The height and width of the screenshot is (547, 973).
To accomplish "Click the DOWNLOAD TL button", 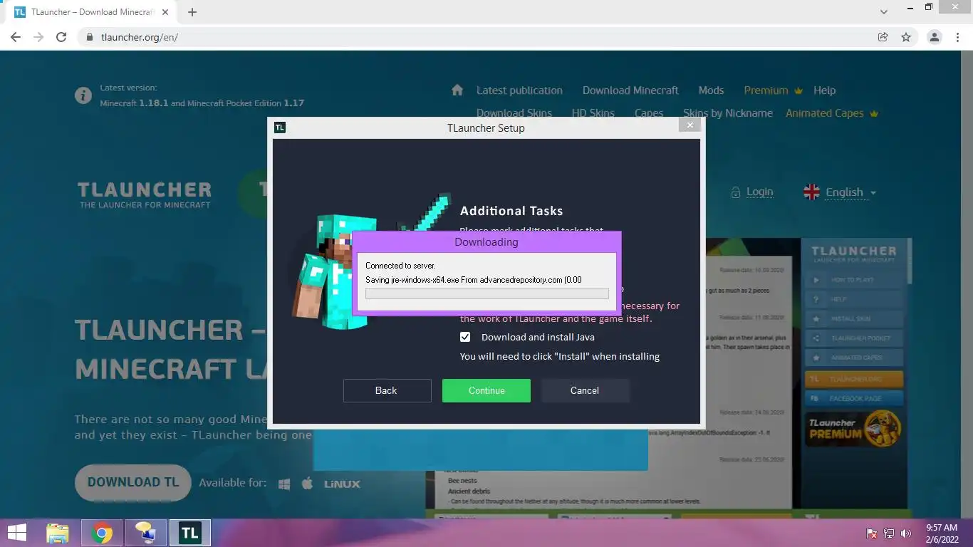I will pos(133,482).
